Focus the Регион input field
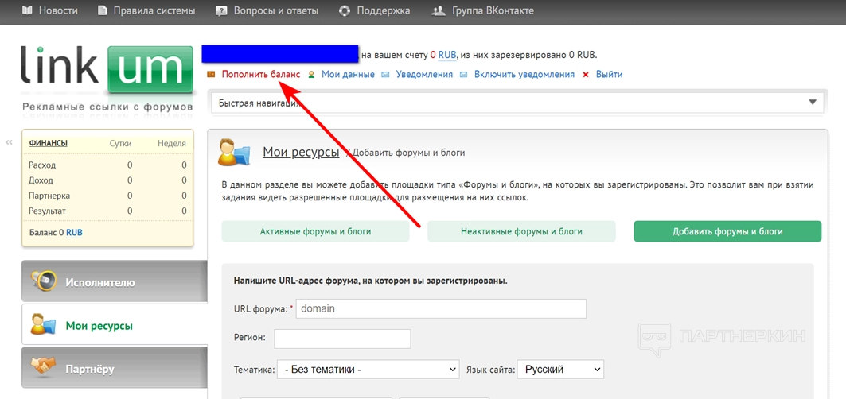846x399 pixels. coord(342,339)
